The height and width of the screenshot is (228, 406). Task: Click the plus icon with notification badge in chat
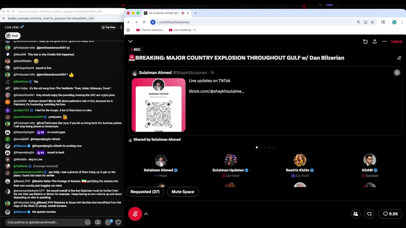(x=108, y=222)
